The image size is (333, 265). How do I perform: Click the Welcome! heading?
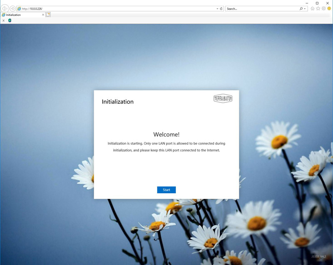(x=166, y=135)
